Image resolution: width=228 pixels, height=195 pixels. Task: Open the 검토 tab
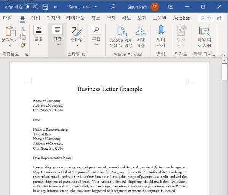tap(127, 18)
